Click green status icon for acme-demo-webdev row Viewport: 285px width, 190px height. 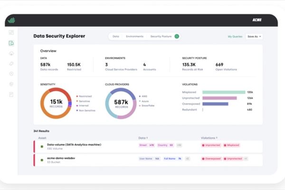pyautogui.click(x=42, y=160)
